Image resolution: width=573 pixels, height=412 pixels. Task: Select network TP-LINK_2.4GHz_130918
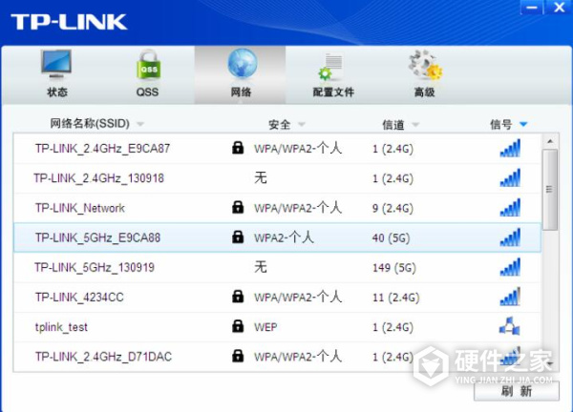pyautogui.click(x=277, y=178)
